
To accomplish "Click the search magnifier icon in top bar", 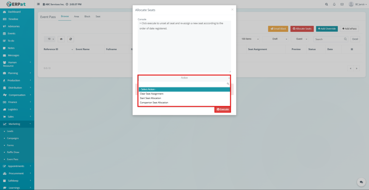I will pos(326,4).
